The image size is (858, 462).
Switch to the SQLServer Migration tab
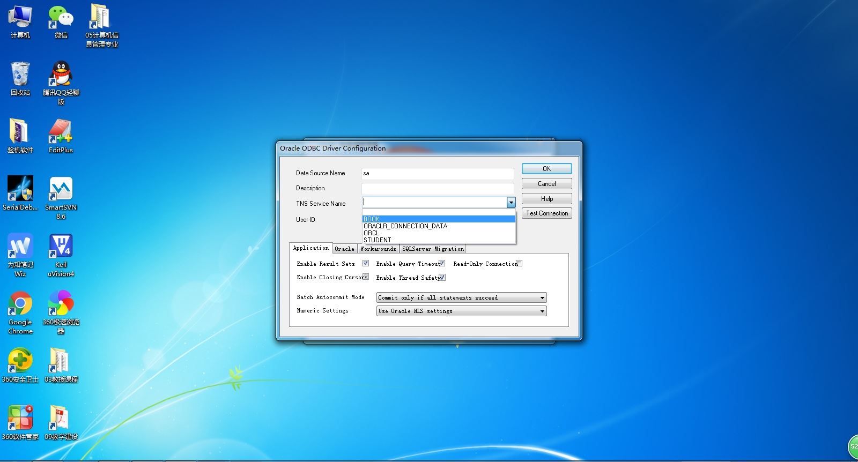click(x=433, y=249)
